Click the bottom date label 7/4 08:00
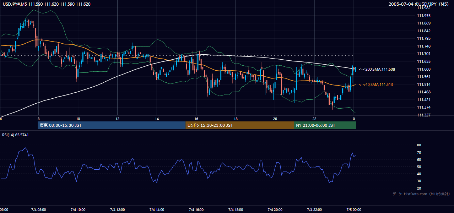The width and height of the screenshot is (454, 213). (x=38, y=210)
